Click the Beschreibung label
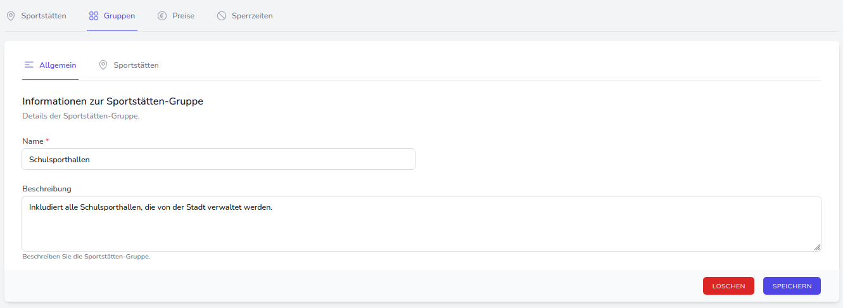This screenshot has width=843, height=308. click(x=47, y=189)
